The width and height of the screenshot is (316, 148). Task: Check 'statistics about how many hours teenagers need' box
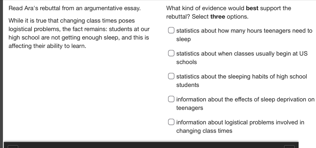[171, 31]
